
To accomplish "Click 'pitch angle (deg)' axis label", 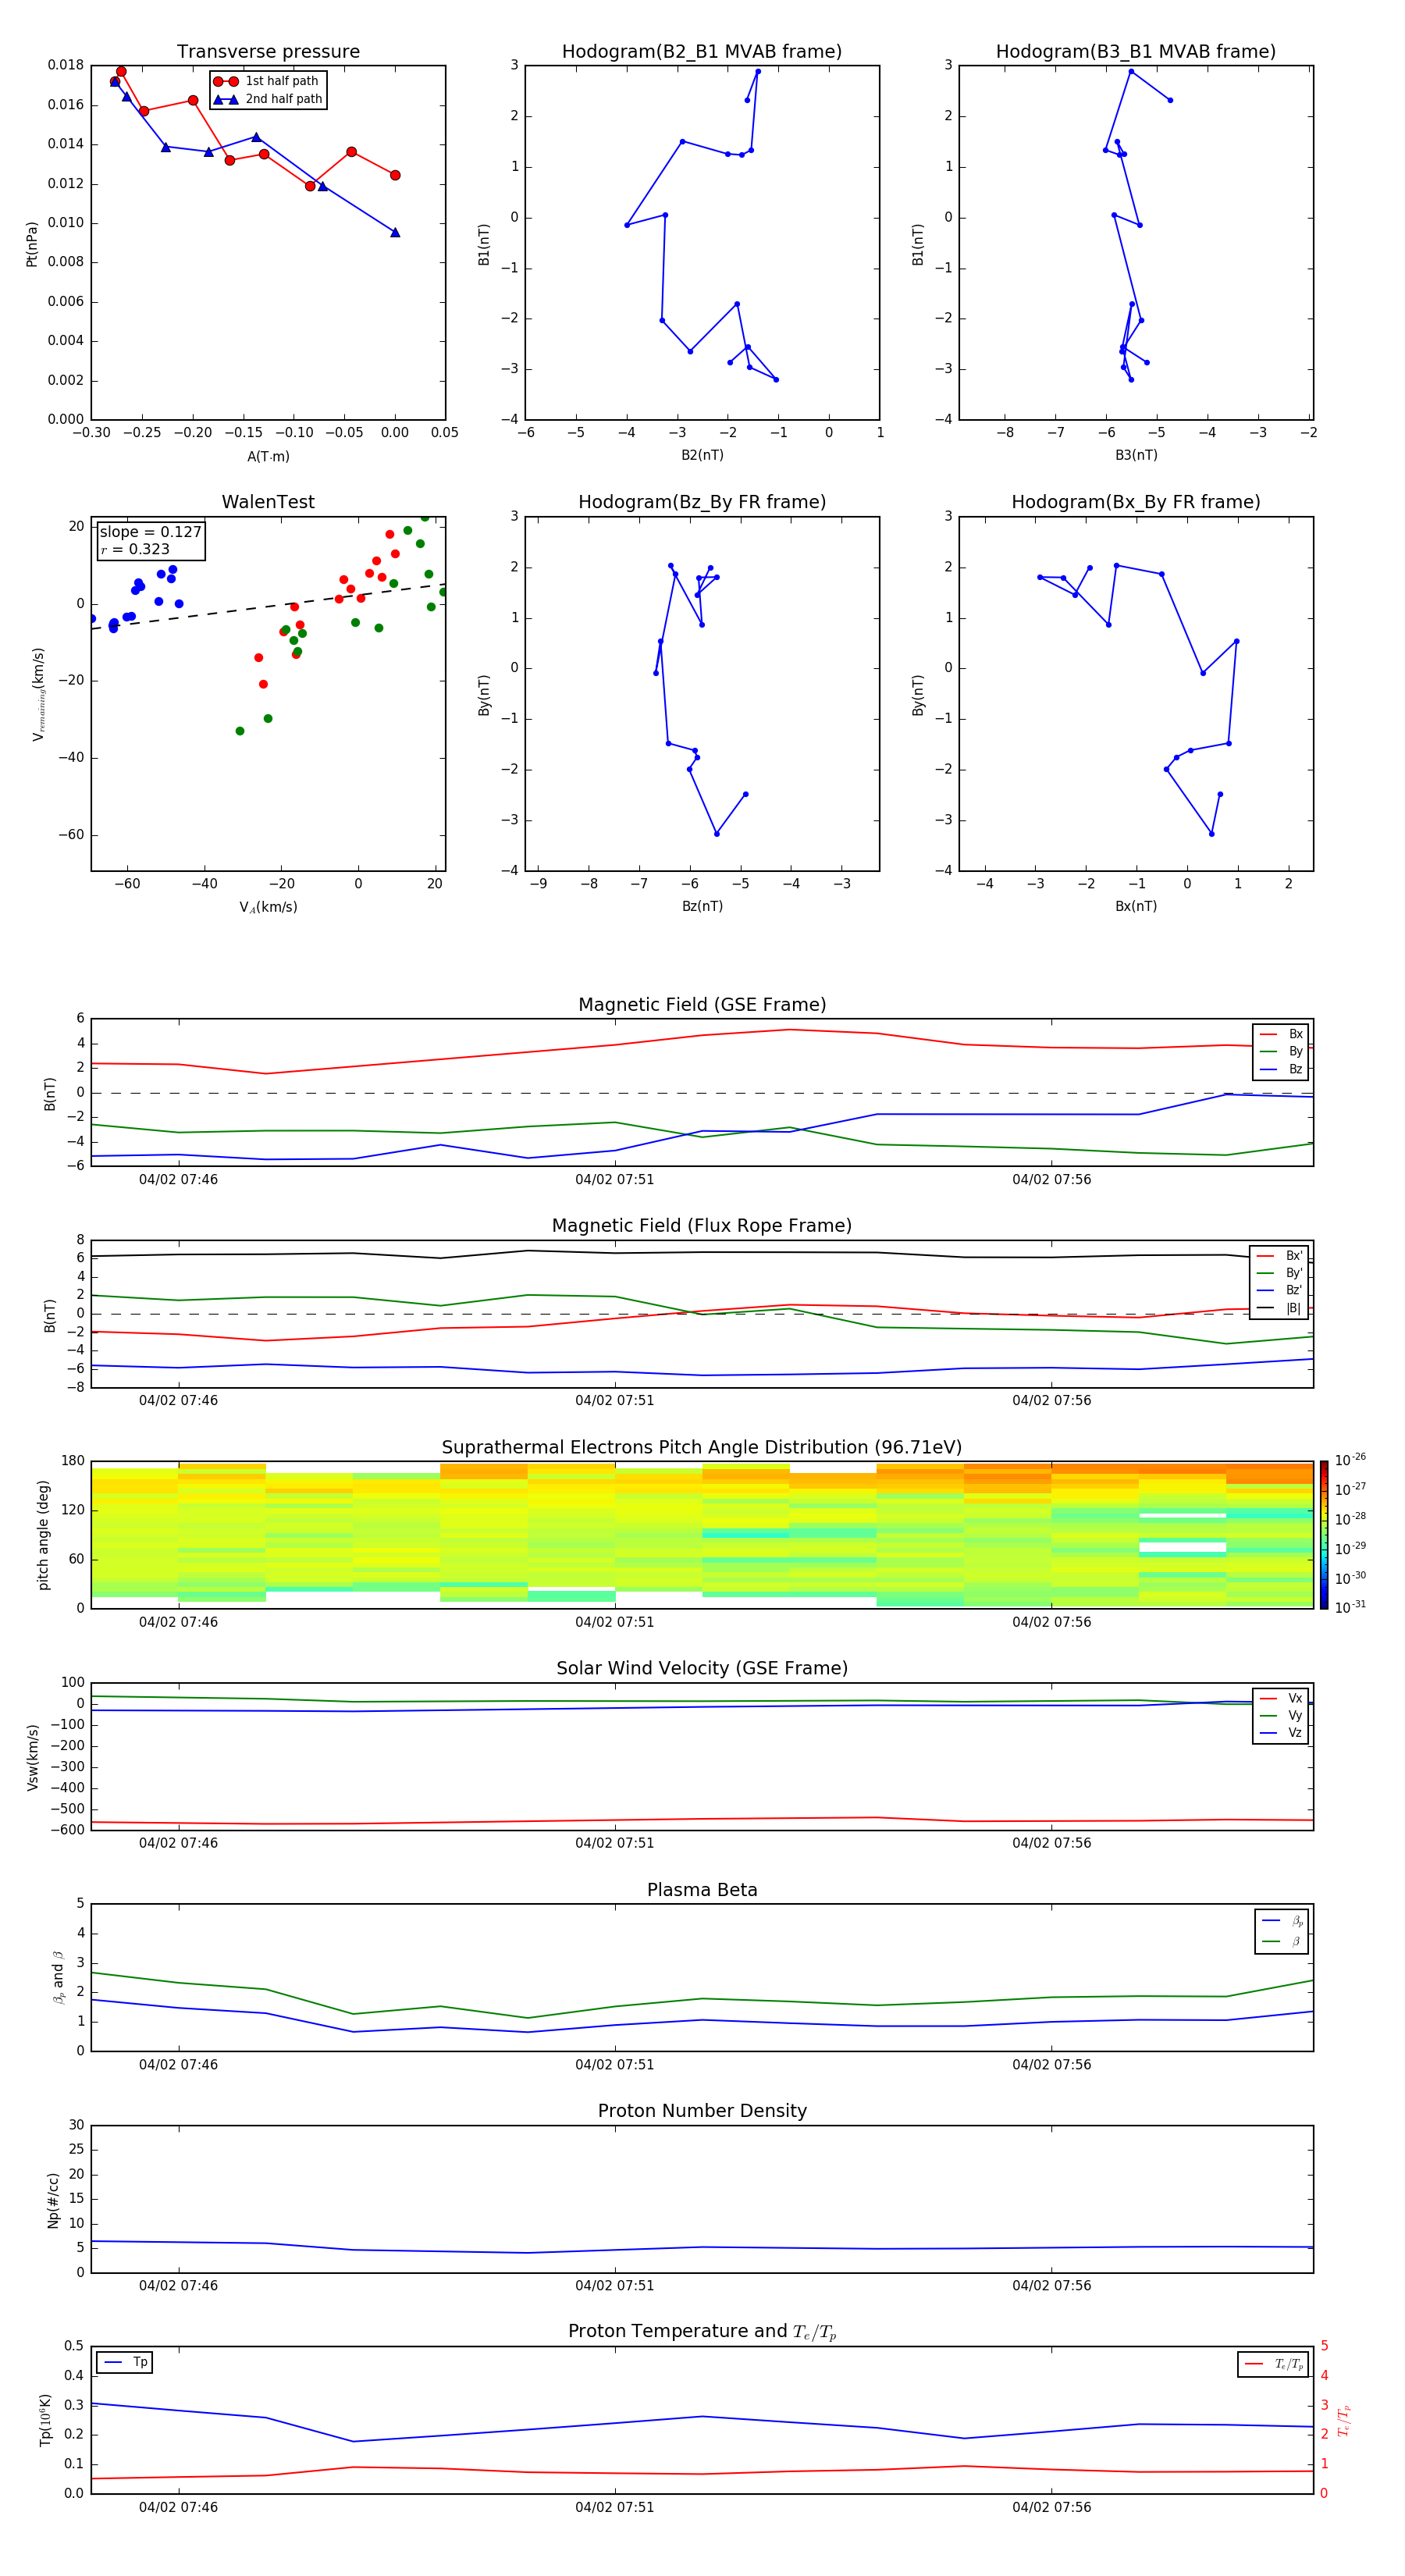I will point(43,1535).
